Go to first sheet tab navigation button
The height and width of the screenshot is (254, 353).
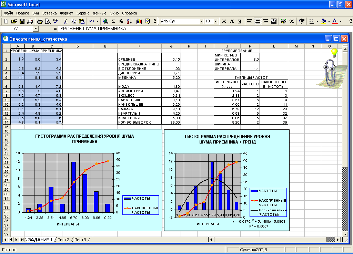point(5,240)
